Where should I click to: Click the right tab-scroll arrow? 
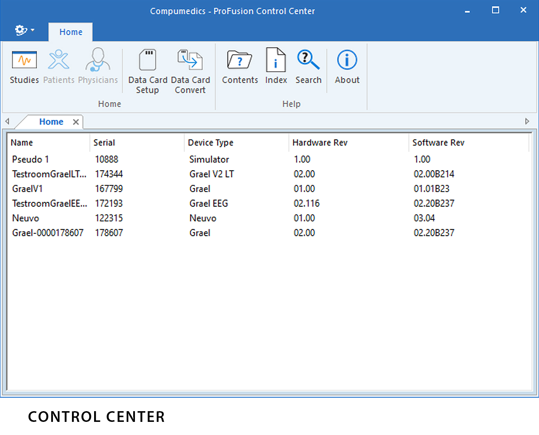527,121
